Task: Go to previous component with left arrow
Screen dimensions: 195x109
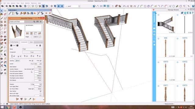Action: click(x=11, y=45)
